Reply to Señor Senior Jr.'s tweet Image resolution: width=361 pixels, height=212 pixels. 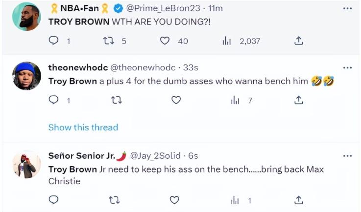(54, 200)
